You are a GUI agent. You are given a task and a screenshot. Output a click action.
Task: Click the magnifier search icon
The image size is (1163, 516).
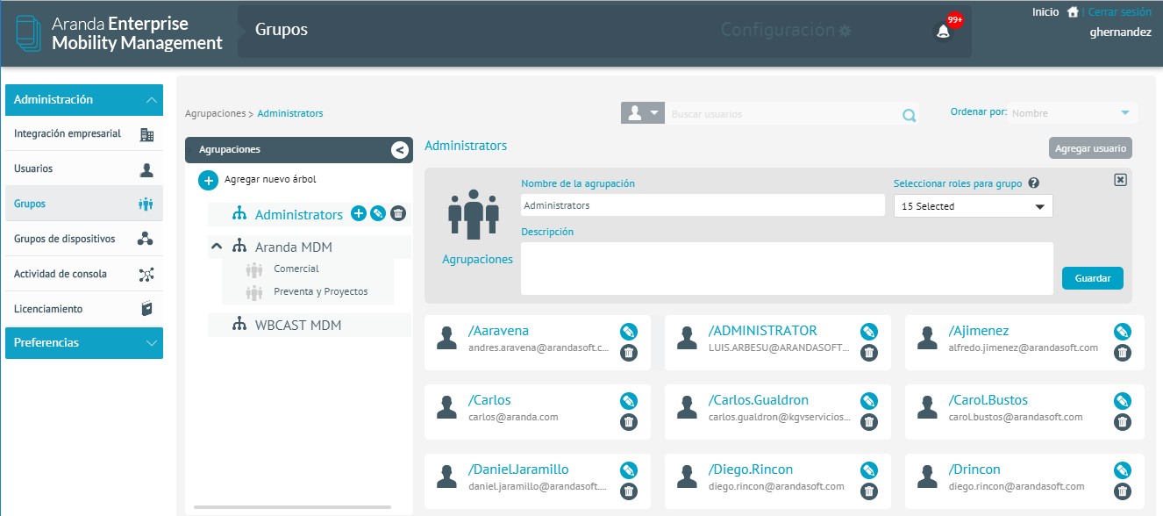[x=909, y=115]
